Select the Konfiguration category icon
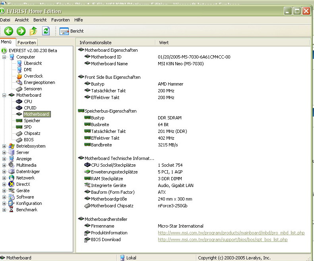 coord(12,203)
